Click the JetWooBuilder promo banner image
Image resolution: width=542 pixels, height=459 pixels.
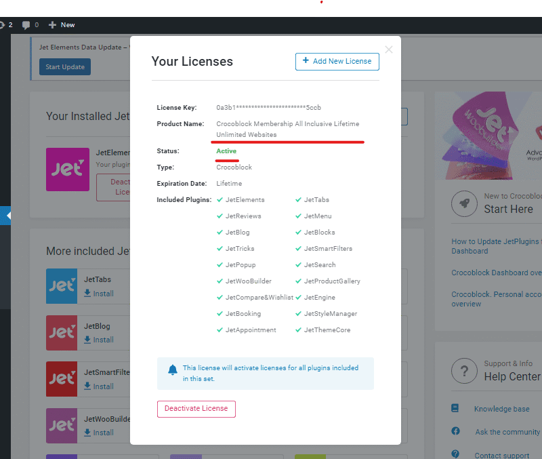488,135
